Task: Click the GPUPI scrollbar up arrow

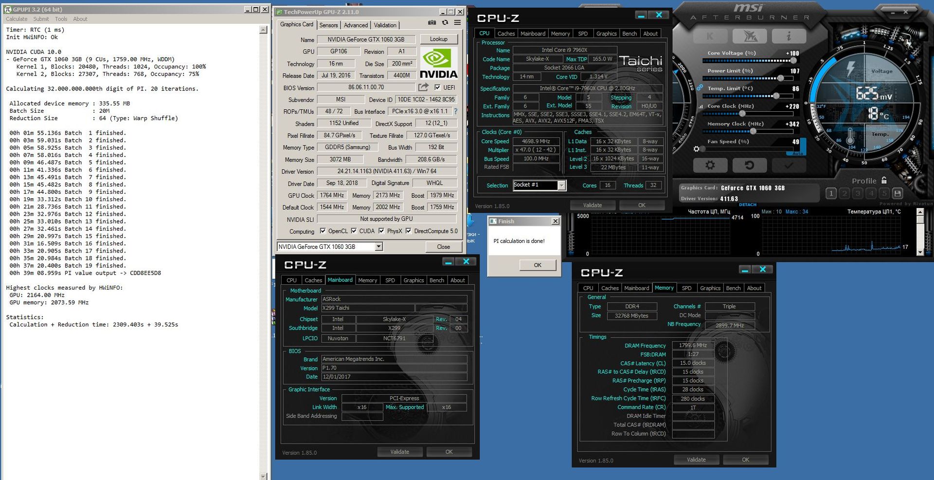Action: tap(263, 30)
